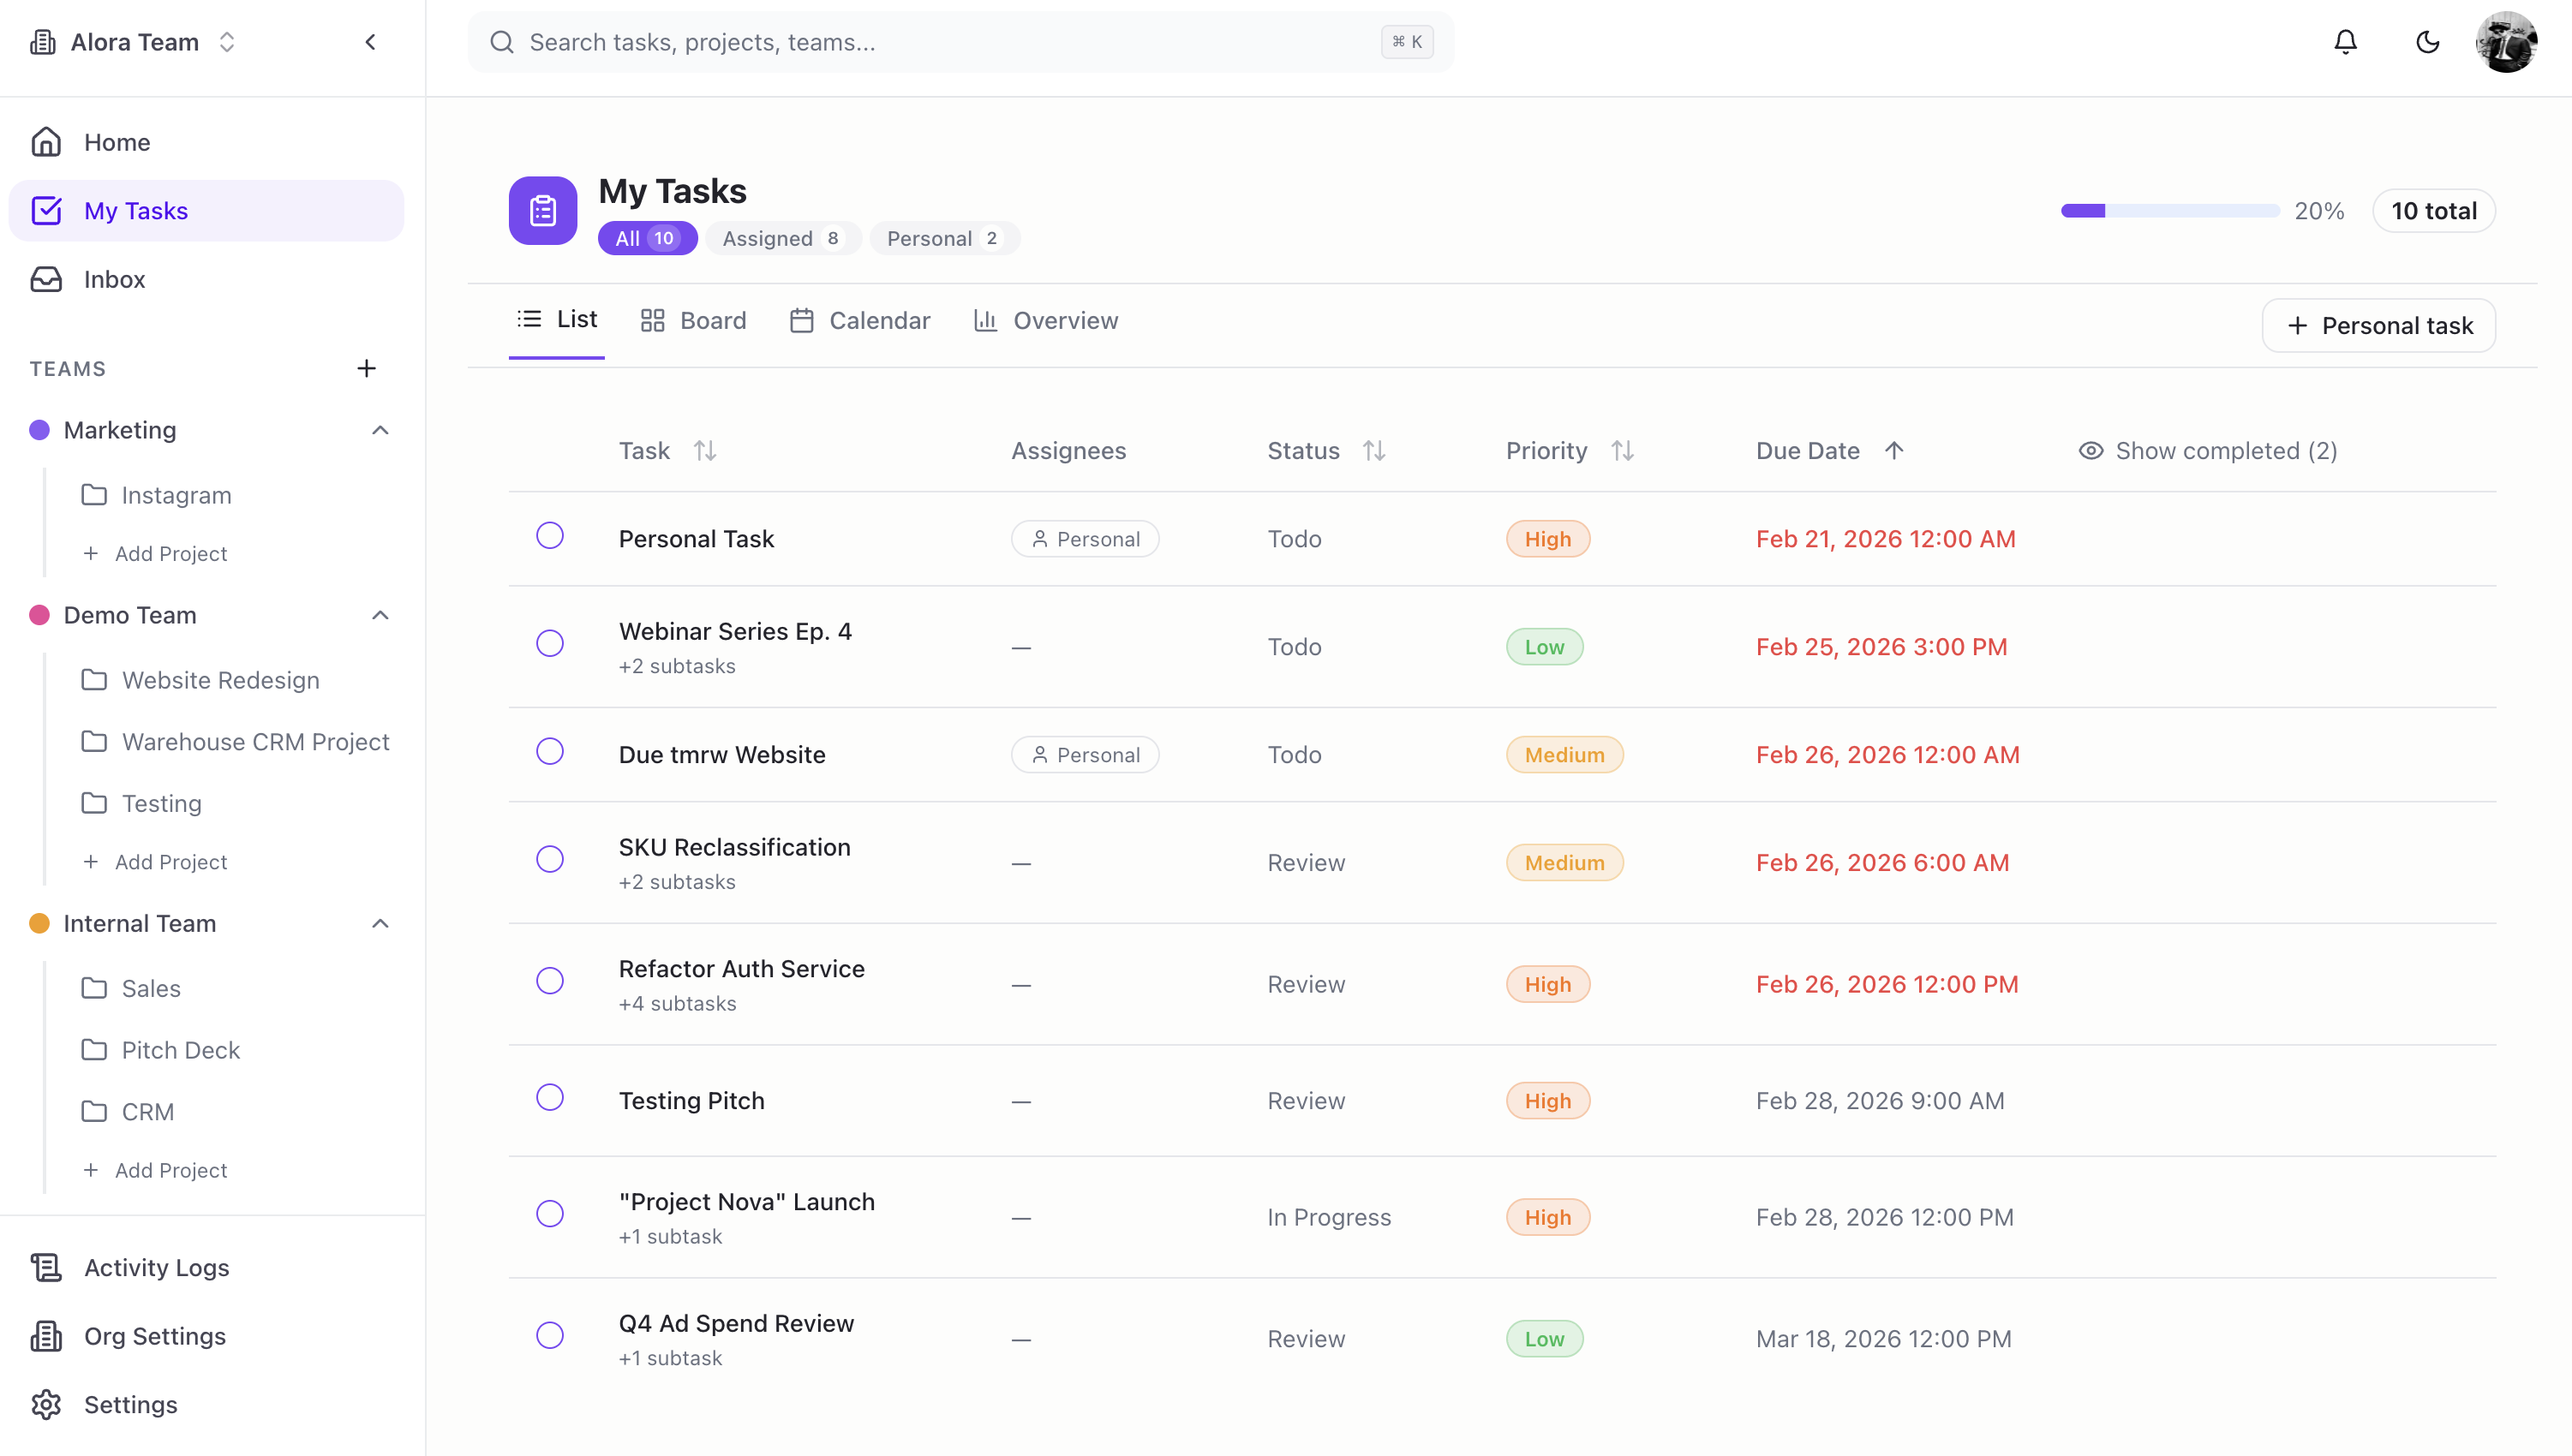Filter by Assigned 8 tasks
This screenshot has width=2572, height=1456.
click(782, 238)
